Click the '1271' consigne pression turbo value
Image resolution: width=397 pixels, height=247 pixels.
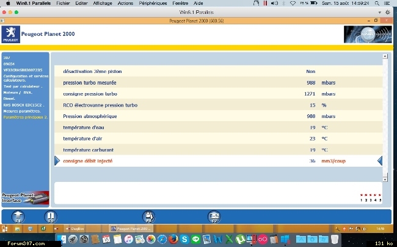tap(310, 94)
